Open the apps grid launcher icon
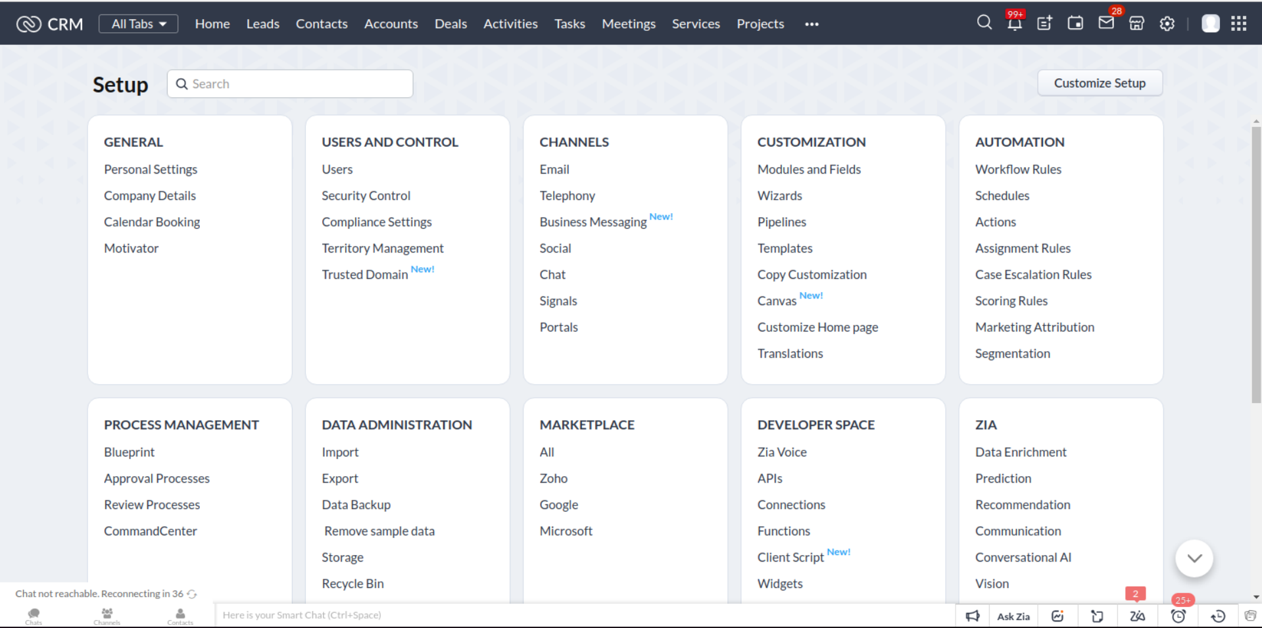The image size is (1262, 628). [x=1238, y=24]
